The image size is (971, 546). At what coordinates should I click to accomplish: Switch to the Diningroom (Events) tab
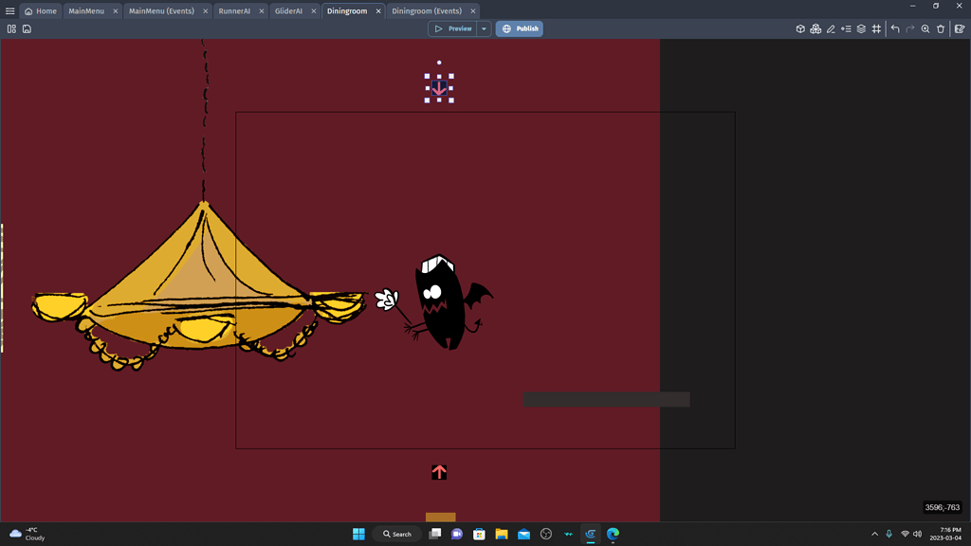click(427, 10)
